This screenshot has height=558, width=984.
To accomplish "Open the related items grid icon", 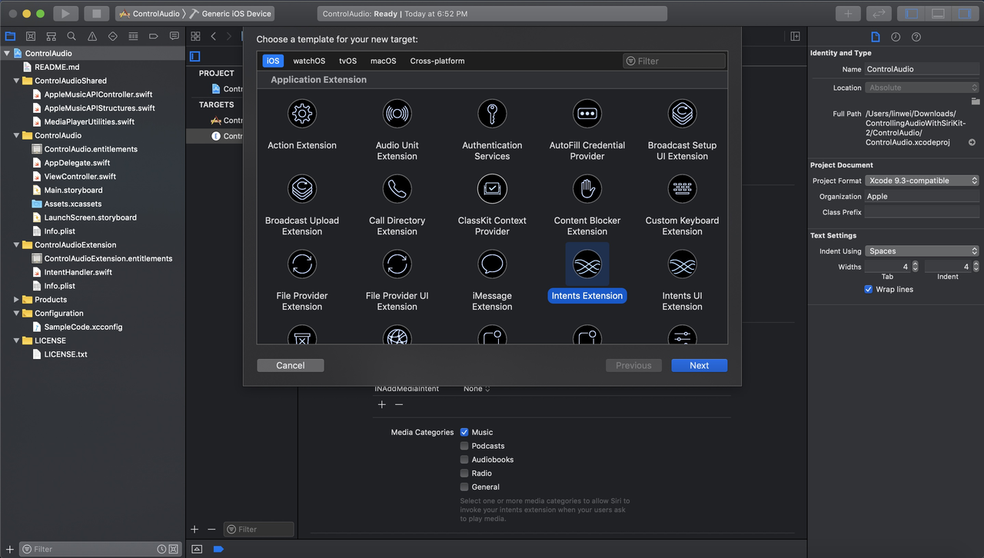I will (x=195, y=36).
